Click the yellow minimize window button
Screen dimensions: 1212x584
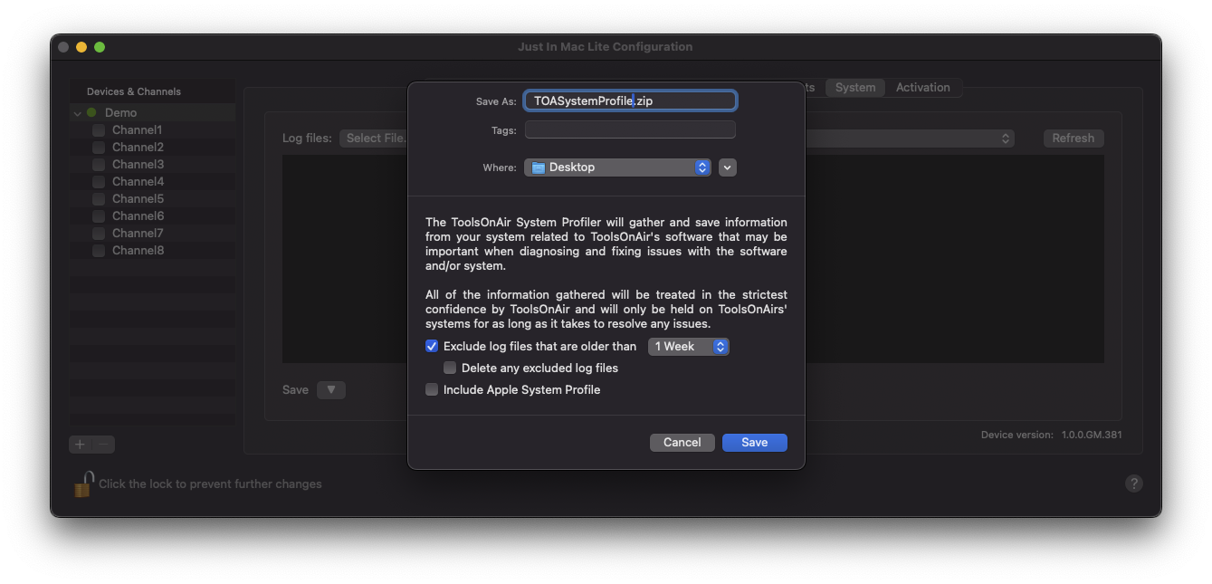coord(81,47)
